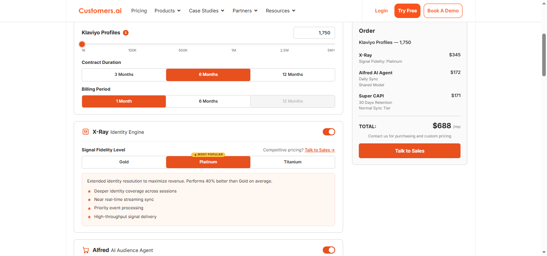
Task: Click the Alfred AI Agent $172 price
Action: [x=455, y=73]
